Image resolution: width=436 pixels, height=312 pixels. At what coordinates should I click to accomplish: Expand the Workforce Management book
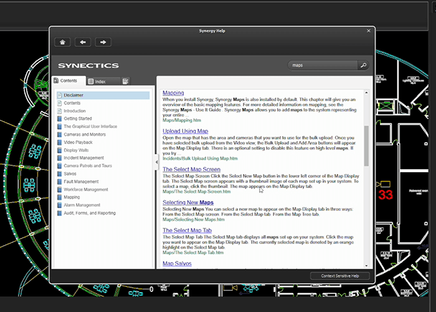pos(86,190)
